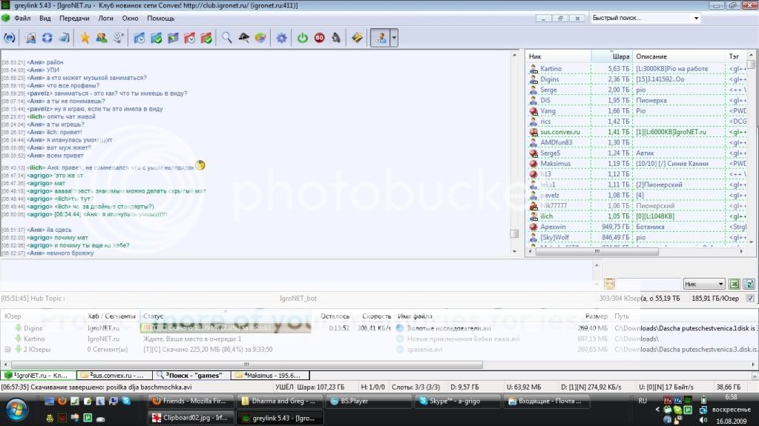Toggle the checkbox beside the users share total
Viewport: 759px width, 426px height.
pyautogui.click(x=750, y=298)
